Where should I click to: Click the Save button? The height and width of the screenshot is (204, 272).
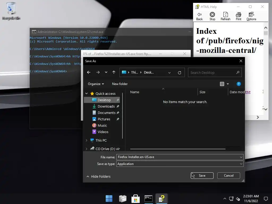coord(202,176)
